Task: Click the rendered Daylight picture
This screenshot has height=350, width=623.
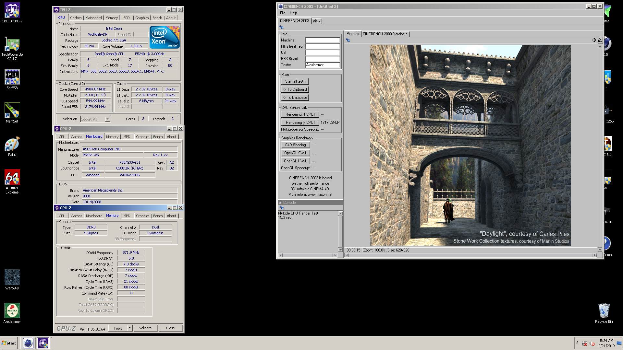Action: click(x=470, y=145)
